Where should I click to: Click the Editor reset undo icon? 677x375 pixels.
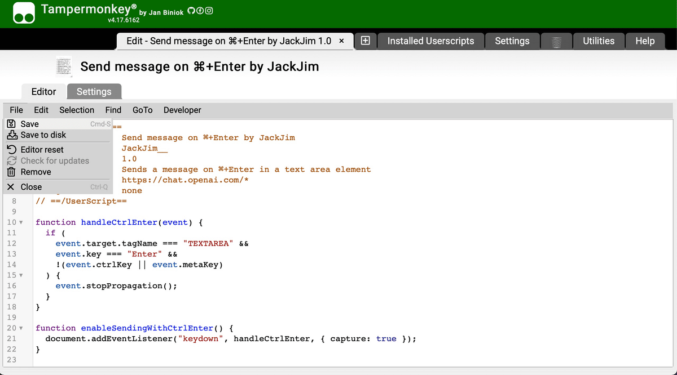[x=11, y=150]
